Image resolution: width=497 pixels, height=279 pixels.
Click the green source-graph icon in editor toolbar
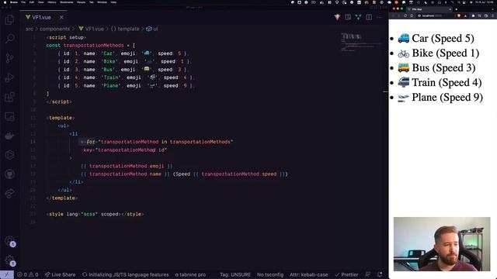pyautogui.click(x=358, y=17)
